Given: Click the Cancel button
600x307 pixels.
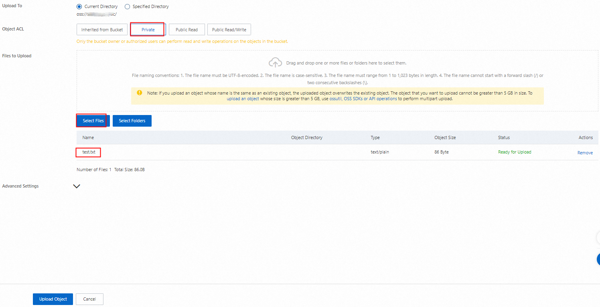Looking at the screenshot, I should coord(89,299).
